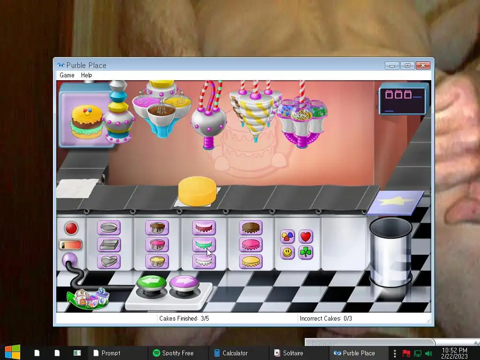
Task: Maximize the Purble Place window
Action: pos(407,65)
